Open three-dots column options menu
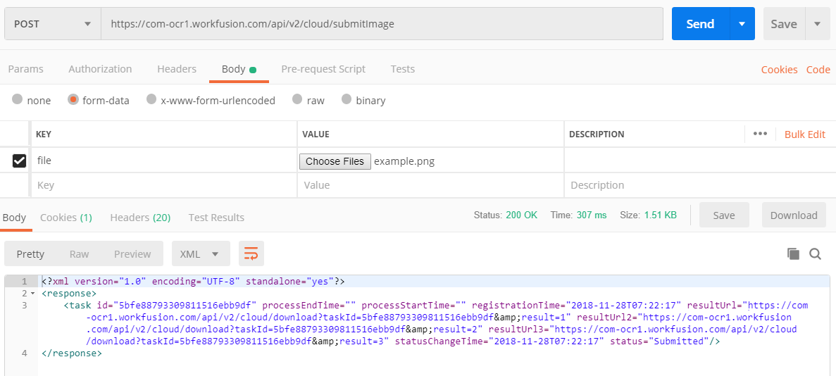Screen dimensions: 836x376 (x=761, y=134)
